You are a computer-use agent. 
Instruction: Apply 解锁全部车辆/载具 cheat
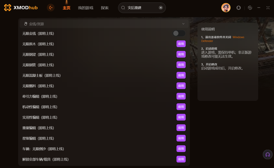(181, 159)
